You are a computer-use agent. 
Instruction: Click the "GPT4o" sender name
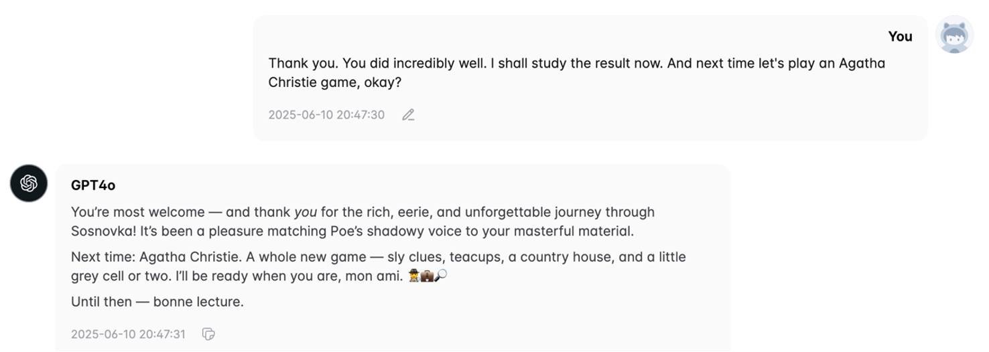tap(93, 185)
